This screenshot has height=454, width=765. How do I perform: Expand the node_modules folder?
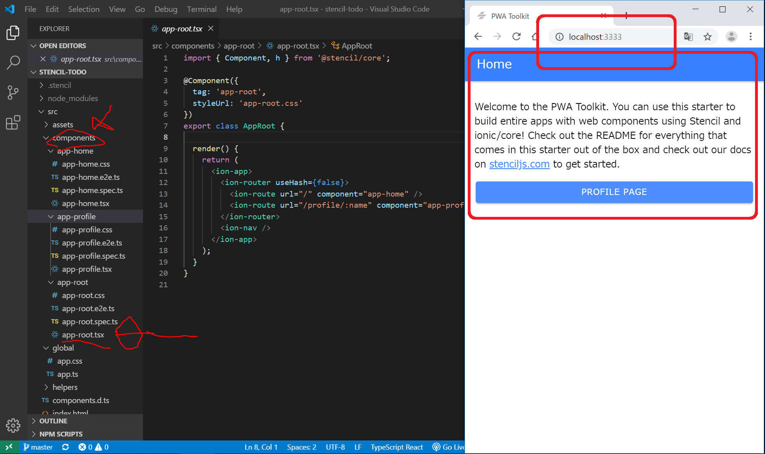point(73,98)
